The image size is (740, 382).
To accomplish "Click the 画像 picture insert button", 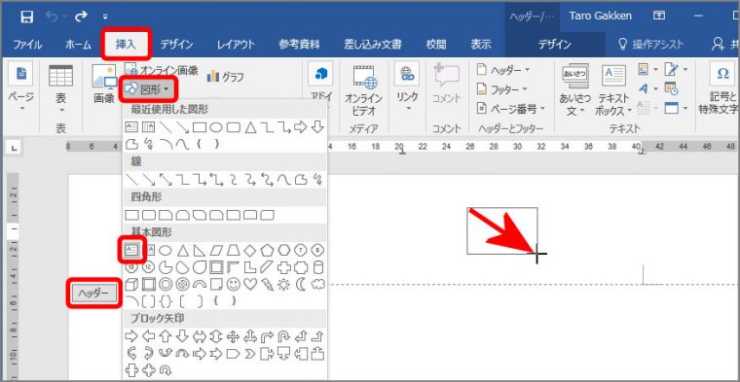I will [104, 85].
